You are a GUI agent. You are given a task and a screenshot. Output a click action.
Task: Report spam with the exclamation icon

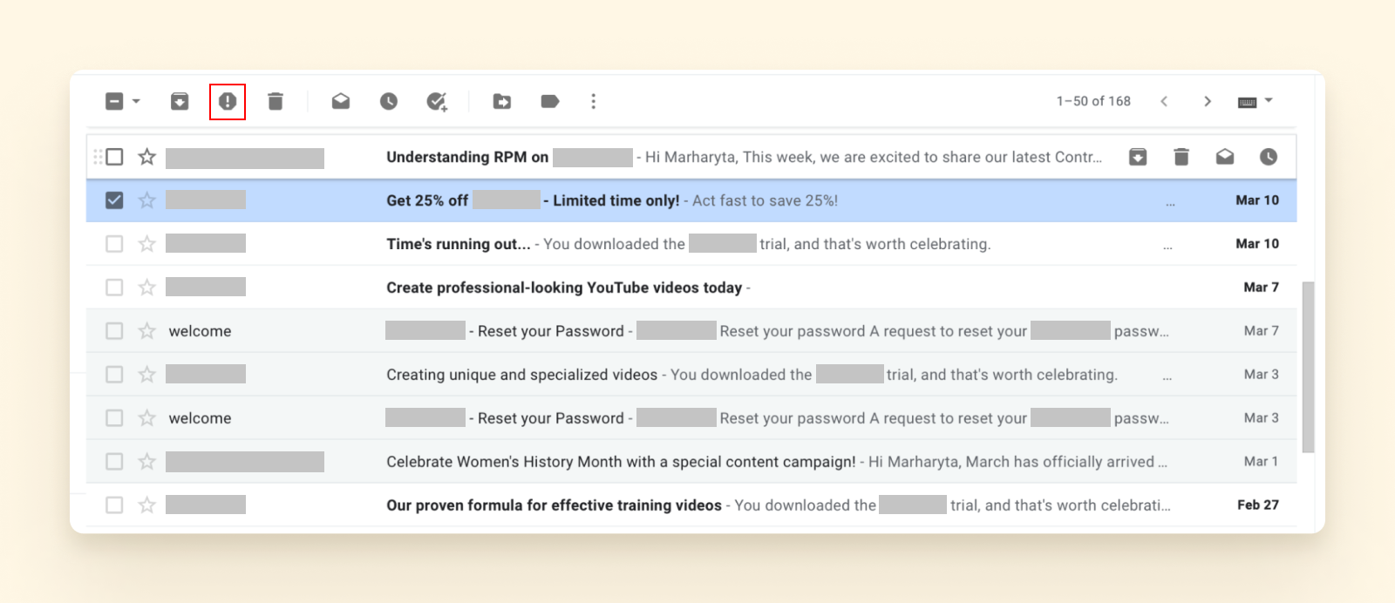click(228, 102)
